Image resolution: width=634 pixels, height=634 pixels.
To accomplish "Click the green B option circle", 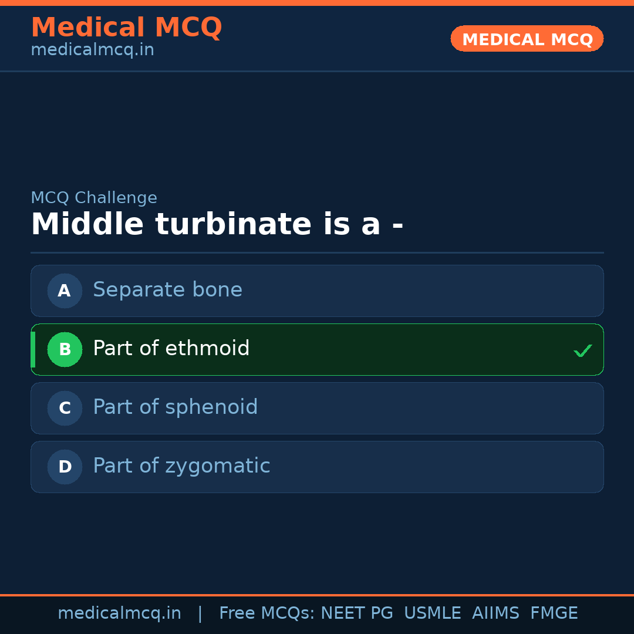I will click(x=65, y=349).
